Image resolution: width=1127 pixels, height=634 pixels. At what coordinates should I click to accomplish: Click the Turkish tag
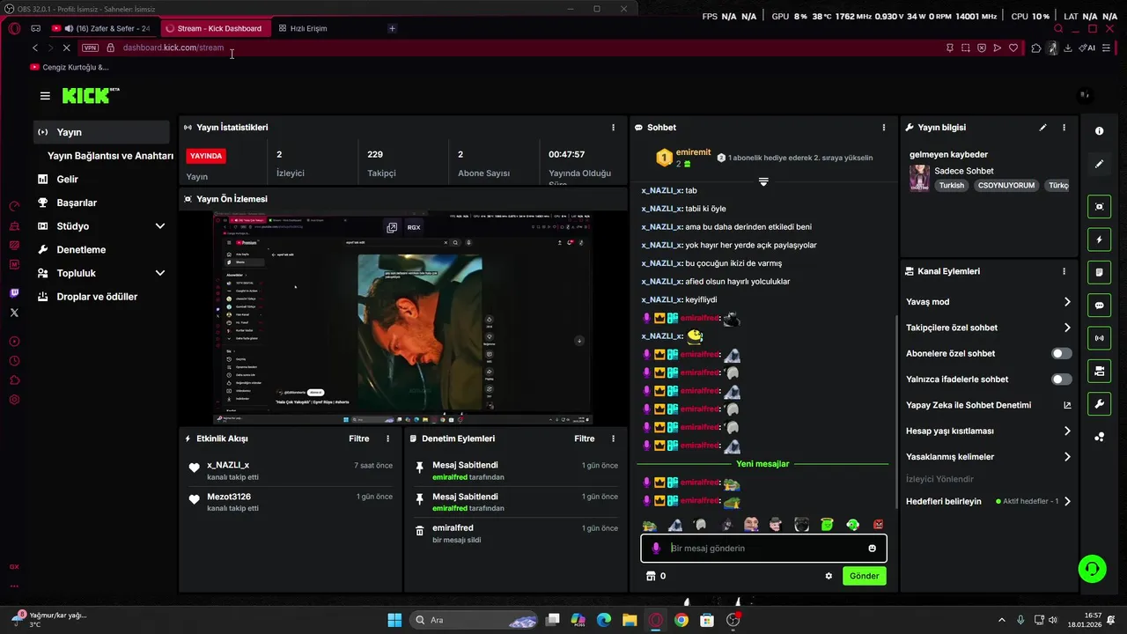951,186
